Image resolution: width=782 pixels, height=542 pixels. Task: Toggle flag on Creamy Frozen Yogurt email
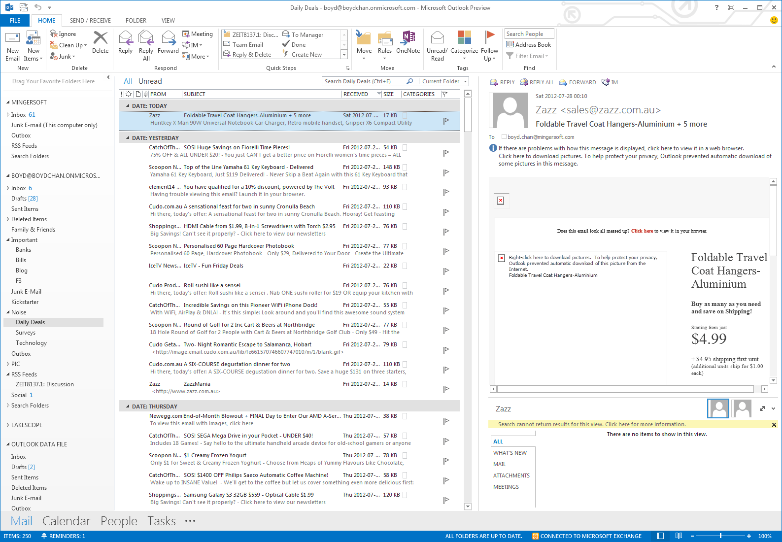point(446,461)
